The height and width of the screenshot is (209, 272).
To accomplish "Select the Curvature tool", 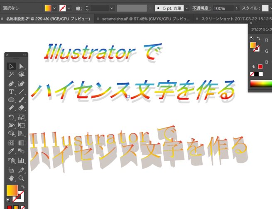I will click(x=21, y=84).
